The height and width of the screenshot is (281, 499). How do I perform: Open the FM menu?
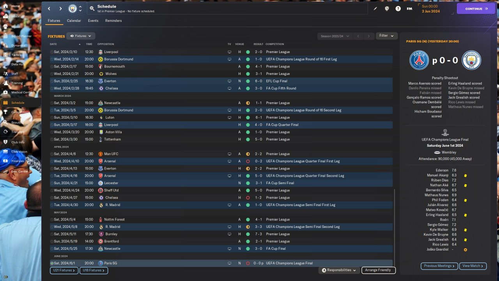click(409, 9)
